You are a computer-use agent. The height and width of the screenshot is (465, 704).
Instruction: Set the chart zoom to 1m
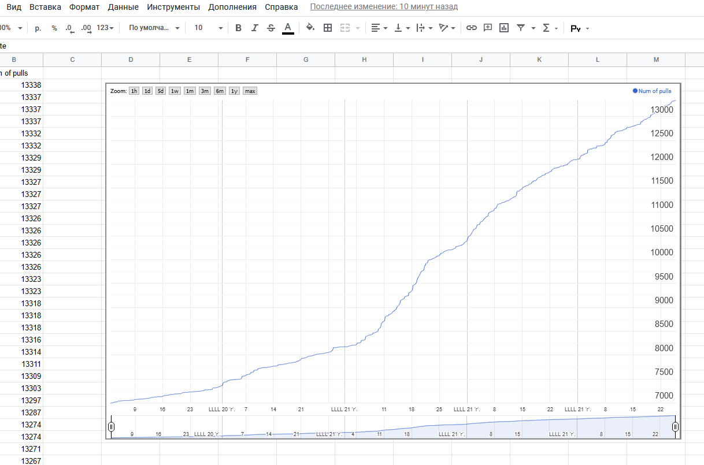click(190, 91)
